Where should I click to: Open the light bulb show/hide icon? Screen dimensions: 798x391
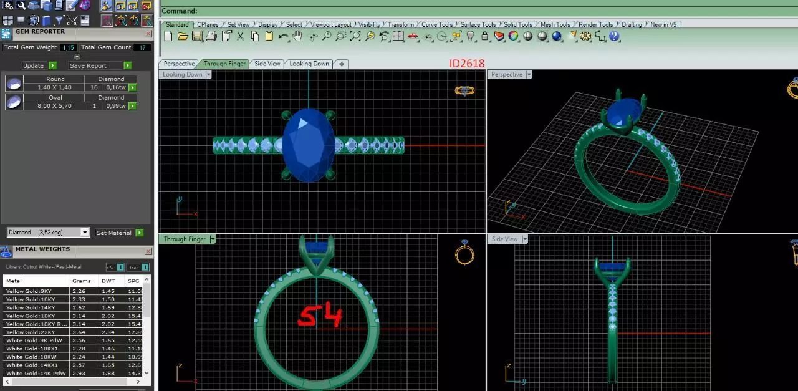tap(471, 37)
